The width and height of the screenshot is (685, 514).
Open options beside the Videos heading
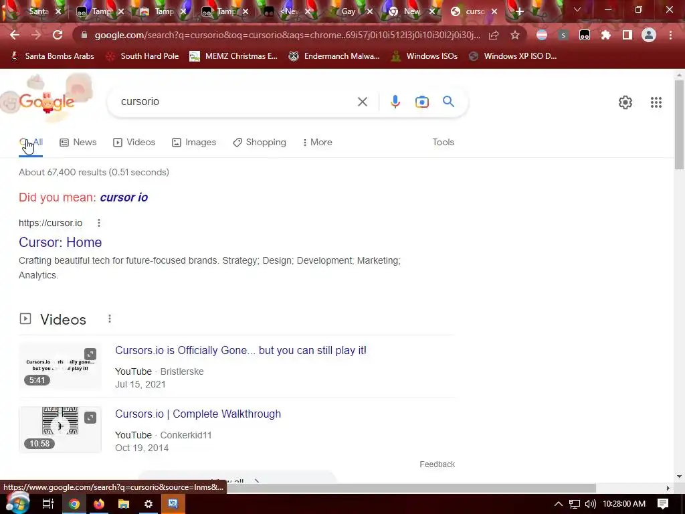point(110,319)
